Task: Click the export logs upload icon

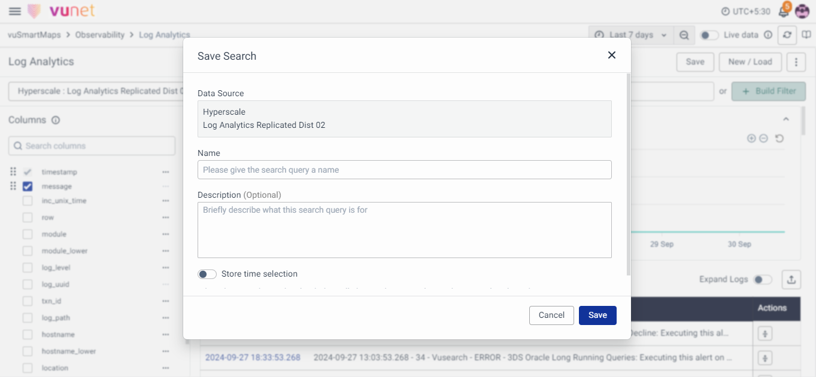Action: [791, 279]
